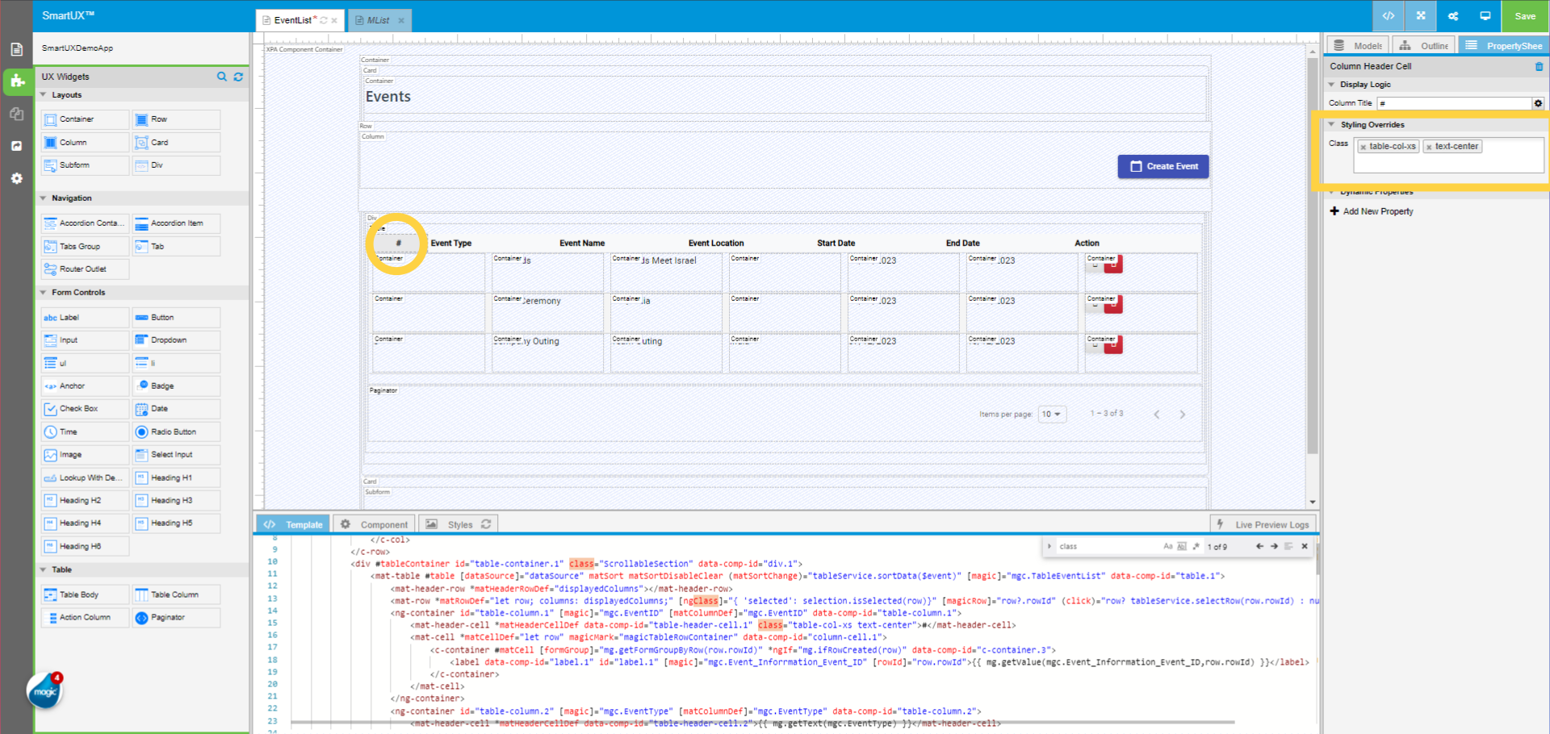Select the UX Widgets puzzle icon in sidebar
The width and height of the screenshot is (1550, 734).
tap(17, 81)
